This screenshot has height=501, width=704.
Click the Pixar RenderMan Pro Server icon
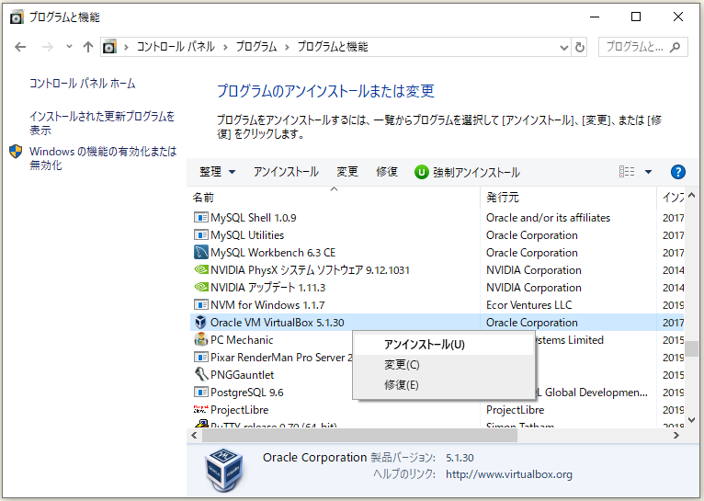tap(200, 358)
